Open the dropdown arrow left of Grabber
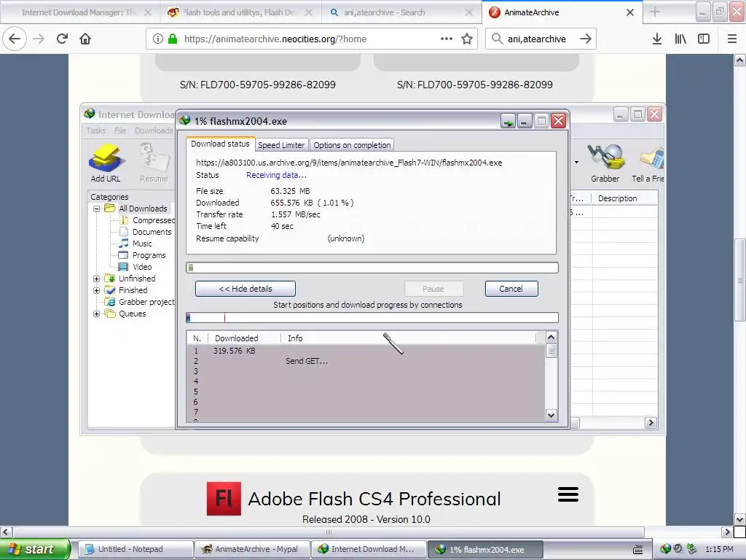The height and width of the screenshot is (560, 746). [576, 162]
